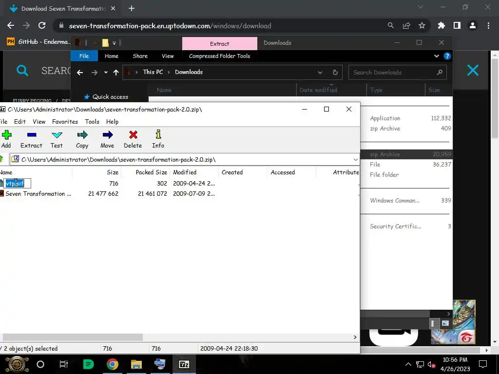The width and height of the screenshot is (499, 374).
Task: Open the View menu in 7-Zip
Action: 39,121
